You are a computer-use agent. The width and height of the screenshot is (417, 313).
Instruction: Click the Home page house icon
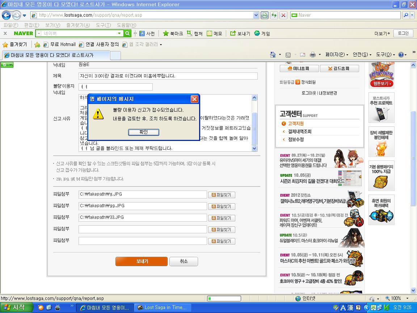tap(273, 55)
